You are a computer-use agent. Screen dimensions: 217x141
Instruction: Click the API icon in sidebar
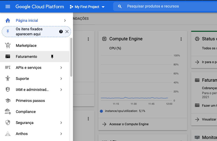pyautogui.click(x=8, y=67)
